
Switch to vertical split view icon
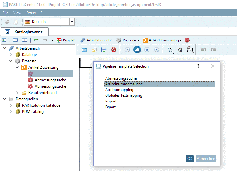click(x=24, y=40)
